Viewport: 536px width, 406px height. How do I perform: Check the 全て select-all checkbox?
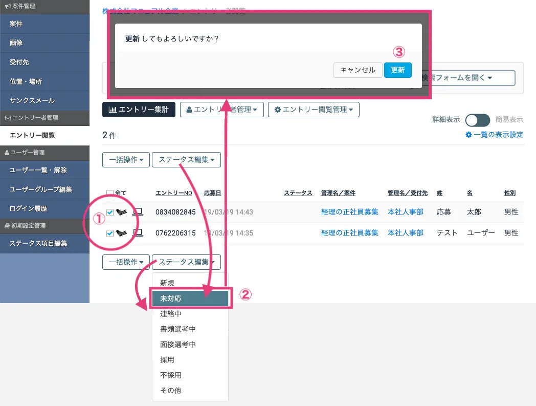[x=110, y=193]
